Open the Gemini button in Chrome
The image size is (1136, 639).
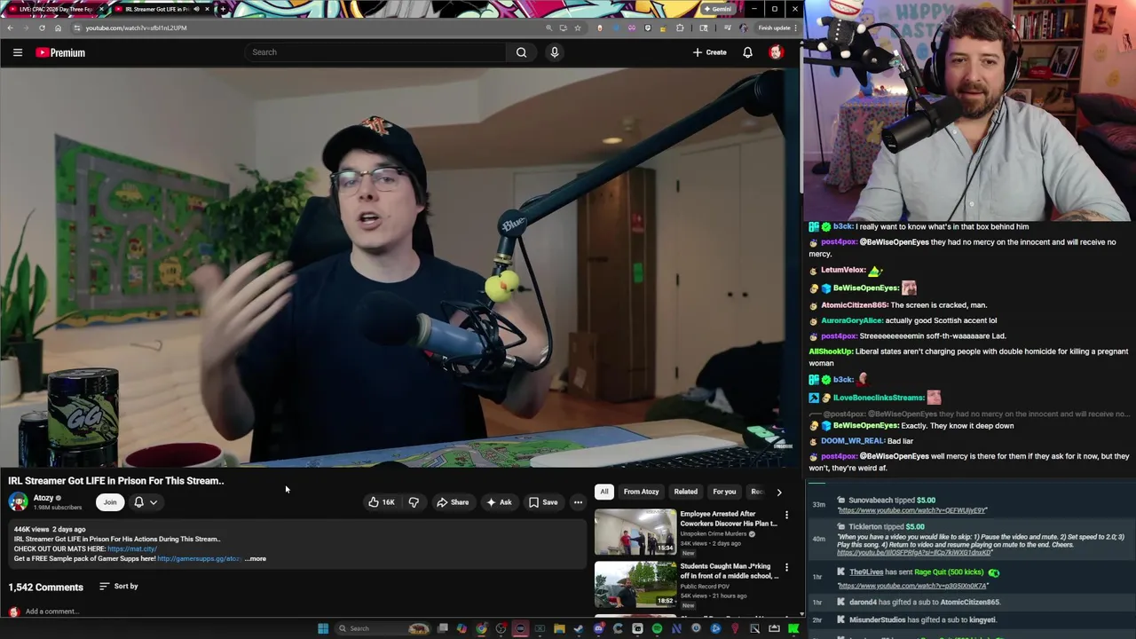[x=717, y=9]
